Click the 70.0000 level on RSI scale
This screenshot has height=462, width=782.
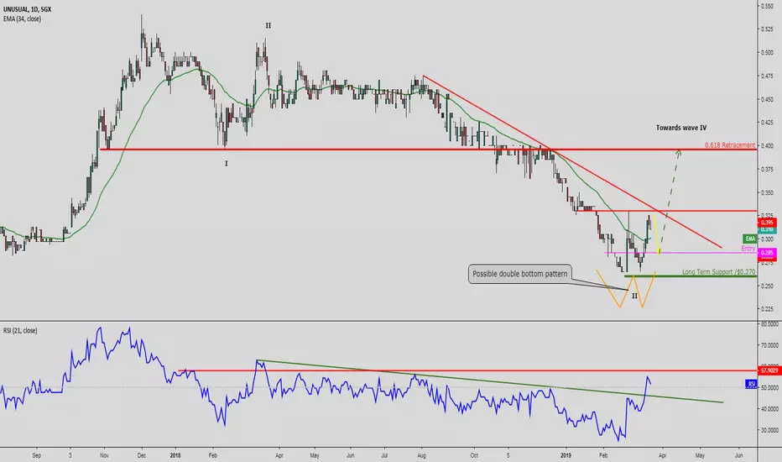point(770,345)
